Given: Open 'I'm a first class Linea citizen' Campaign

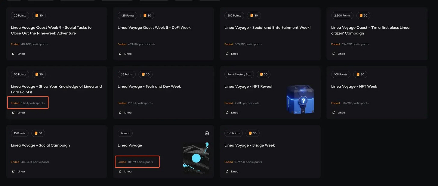Looking at the screenshot, I should click(370, 30).
